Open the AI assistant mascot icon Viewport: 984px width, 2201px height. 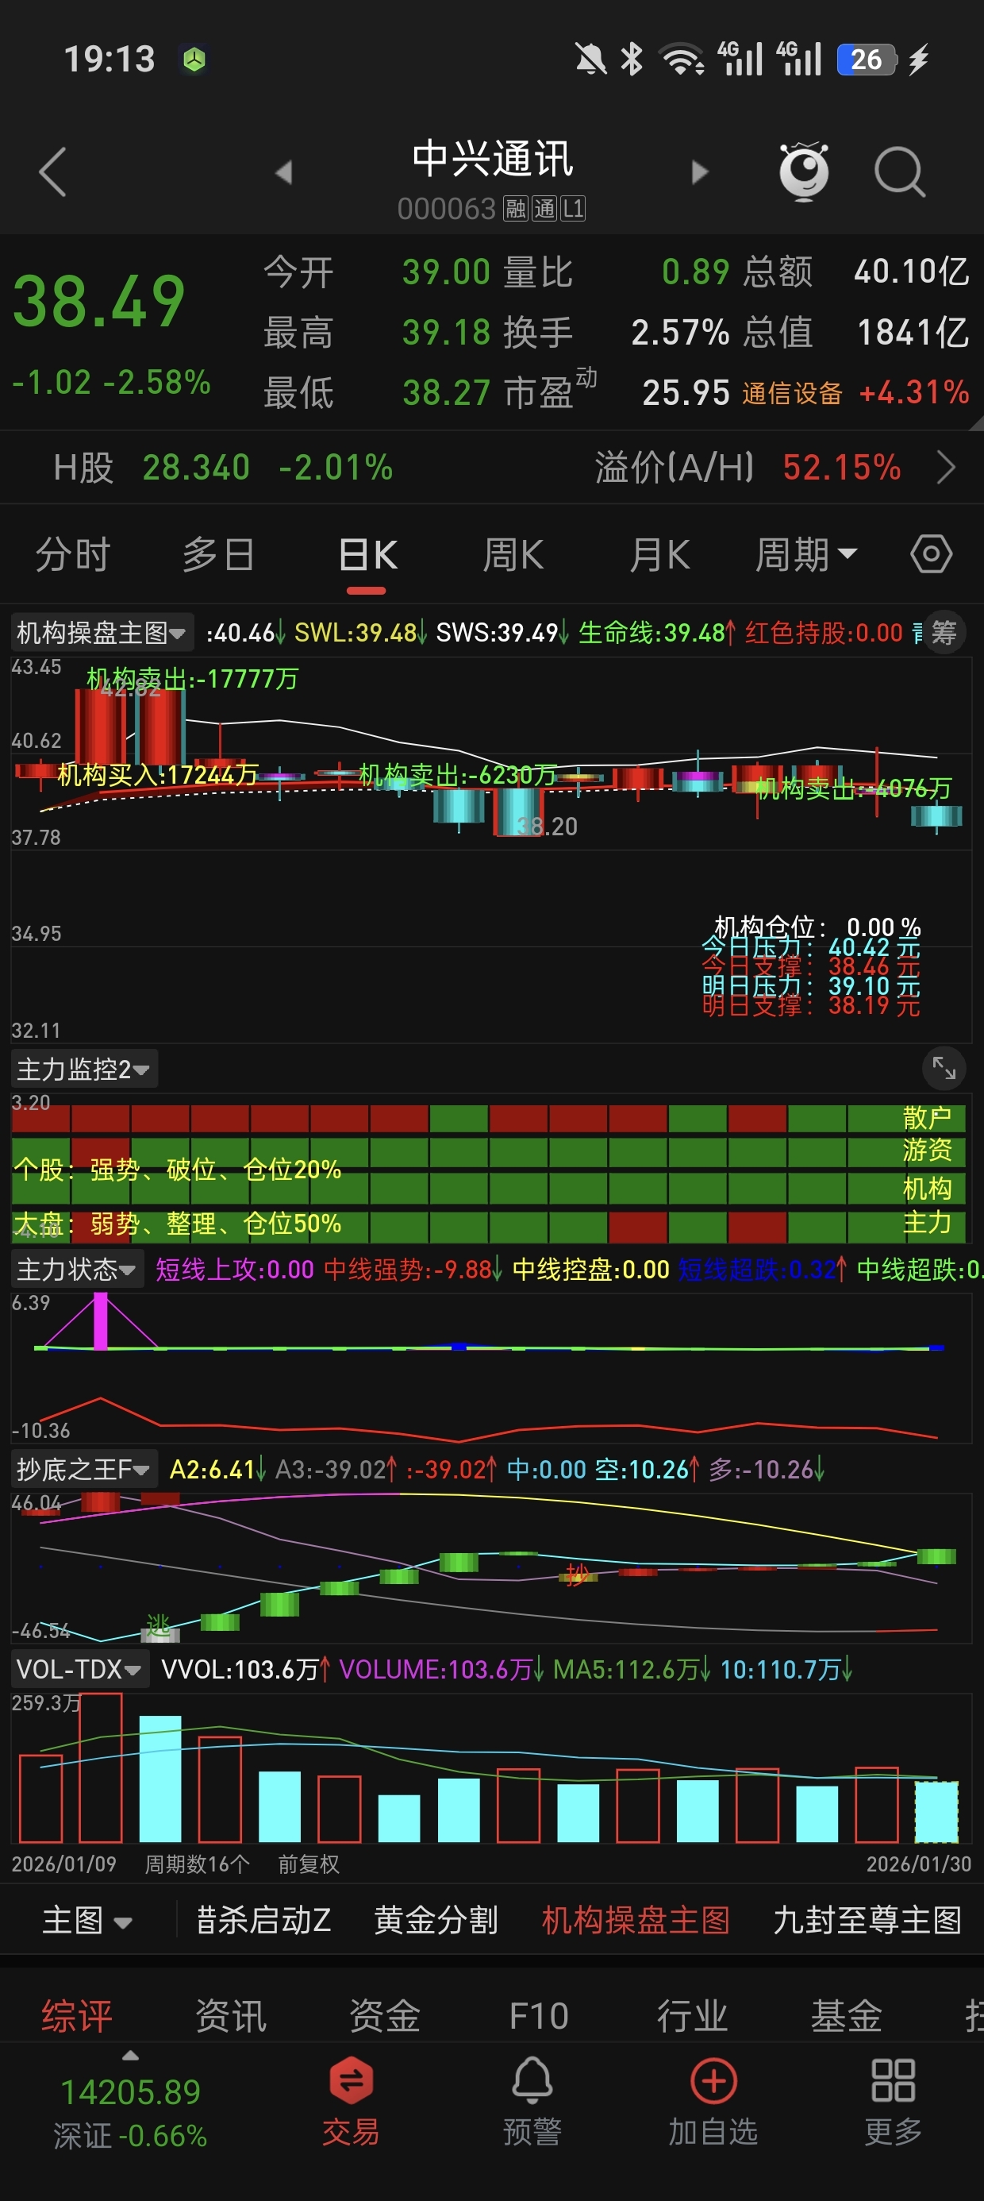coord(804,171)
